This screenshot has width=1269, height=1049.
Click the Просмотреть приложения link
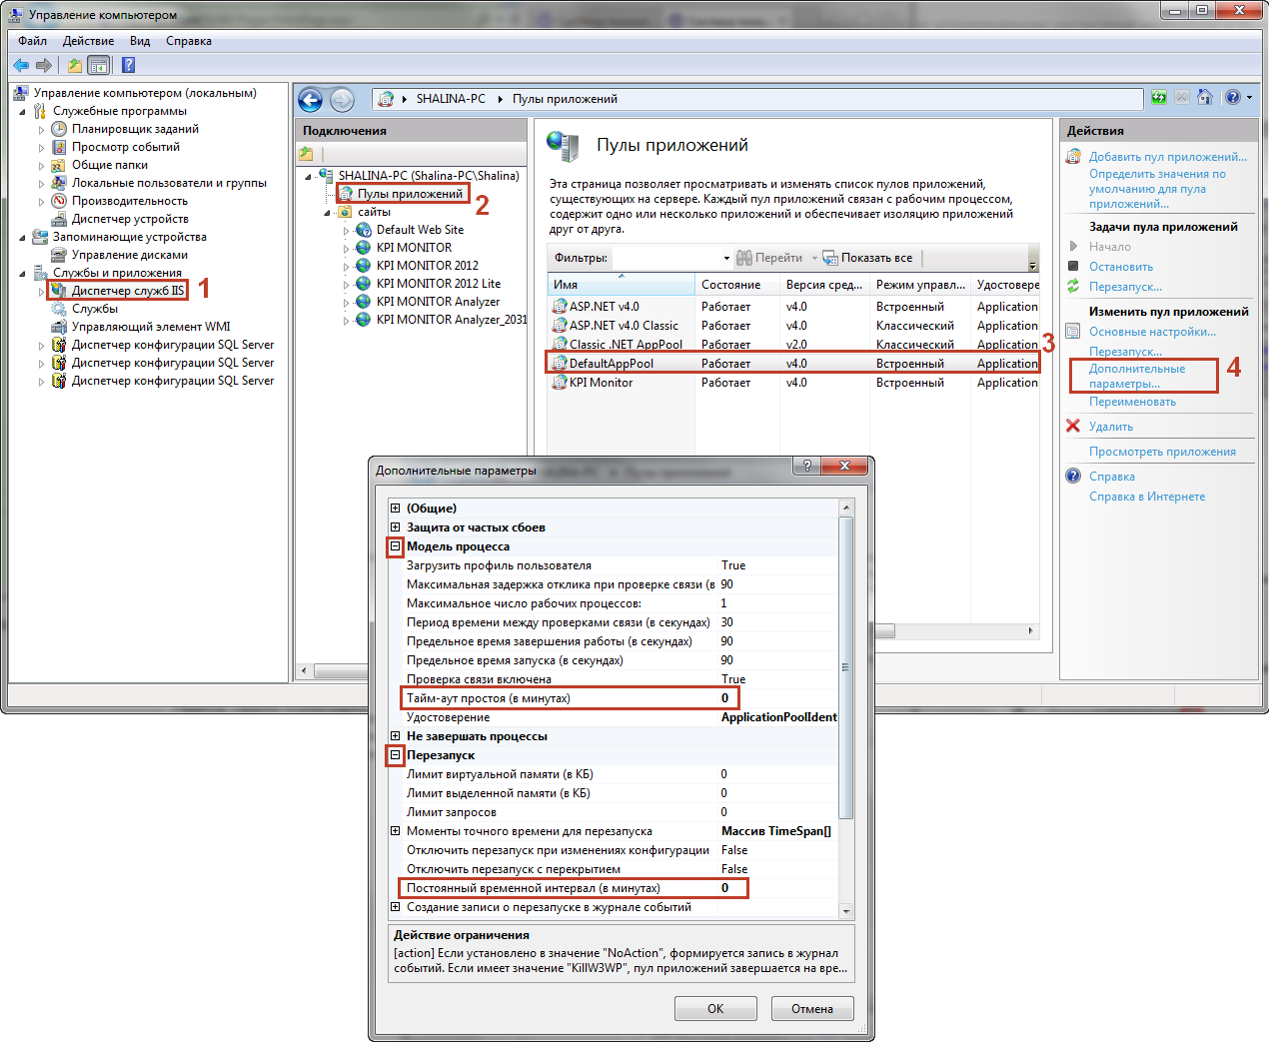(1162, 451)
